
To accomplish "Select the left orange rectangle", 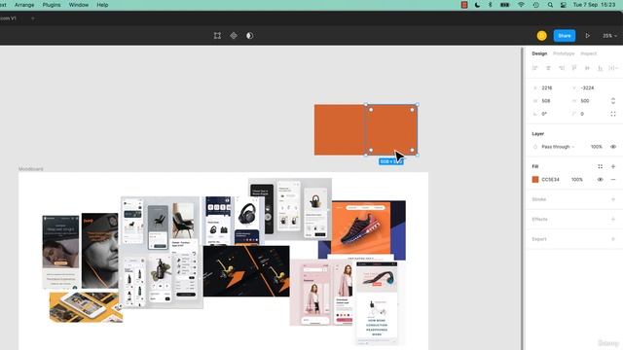I will pyautogui.click(x=340, y=129).
